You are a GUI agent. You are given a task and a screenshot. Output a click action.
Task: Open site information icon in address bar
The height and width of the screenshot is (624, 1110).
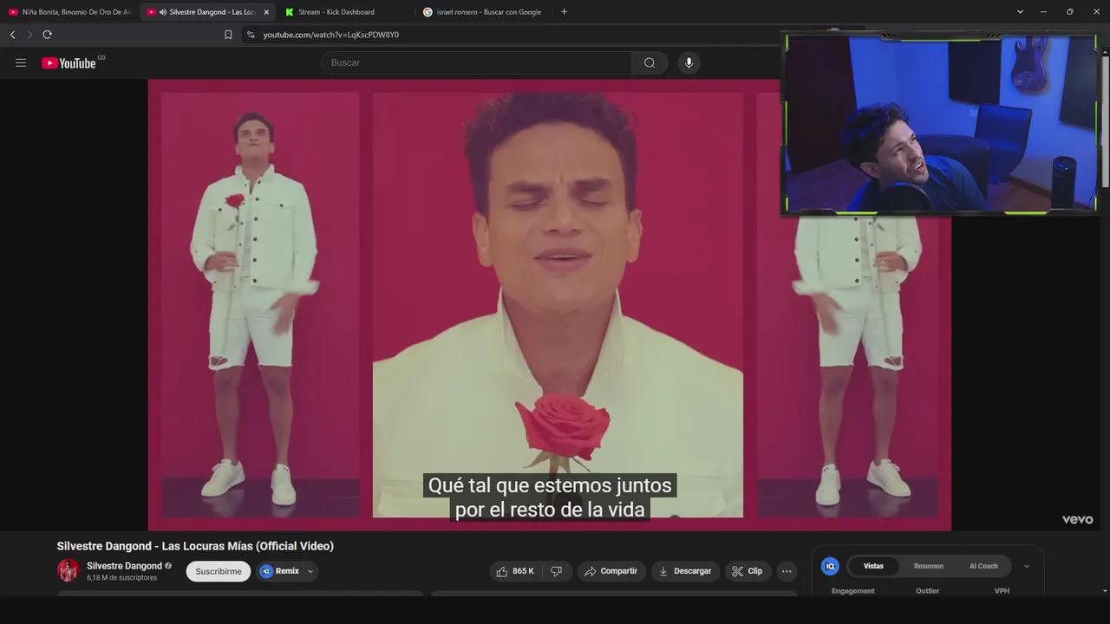[x=251, y=35]
